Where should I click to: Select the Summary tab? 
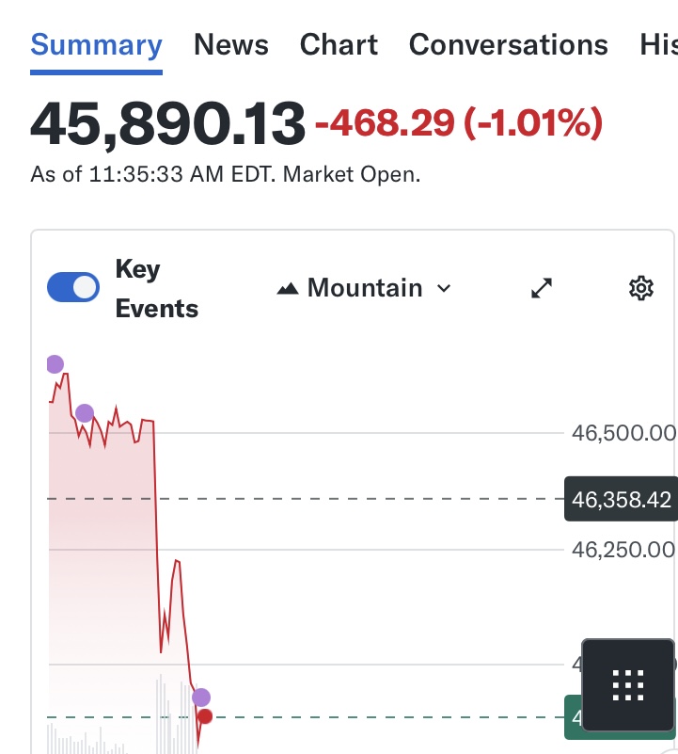coord(96,45)
